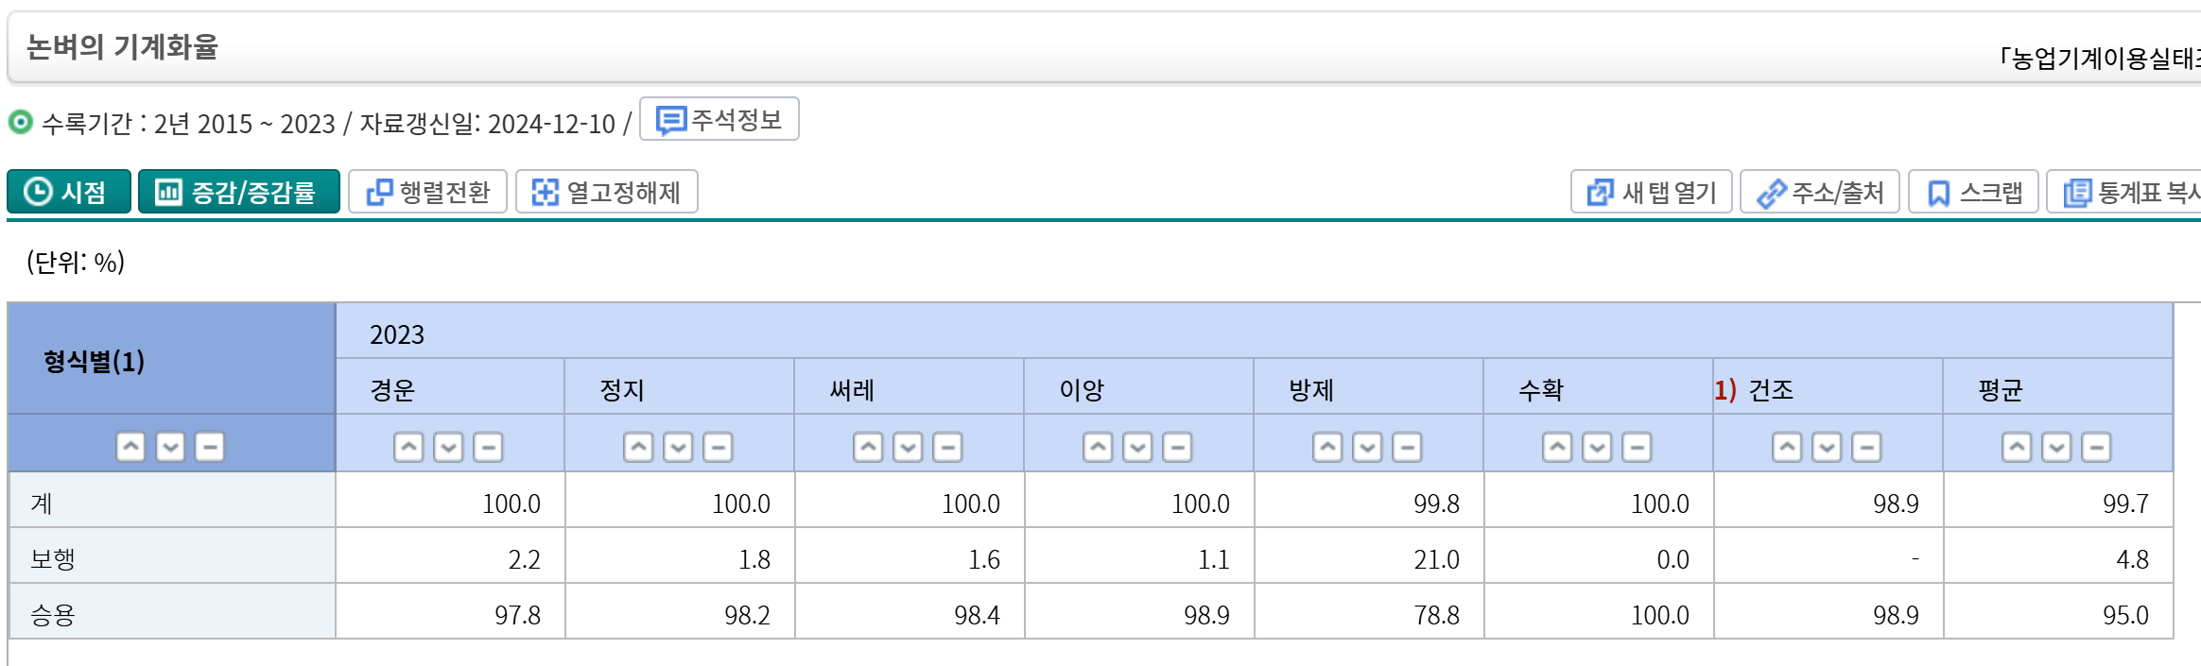Click ascending arrow under 형식별(1) header
This screenshot has width=2201, height=666.
(130, 447)
